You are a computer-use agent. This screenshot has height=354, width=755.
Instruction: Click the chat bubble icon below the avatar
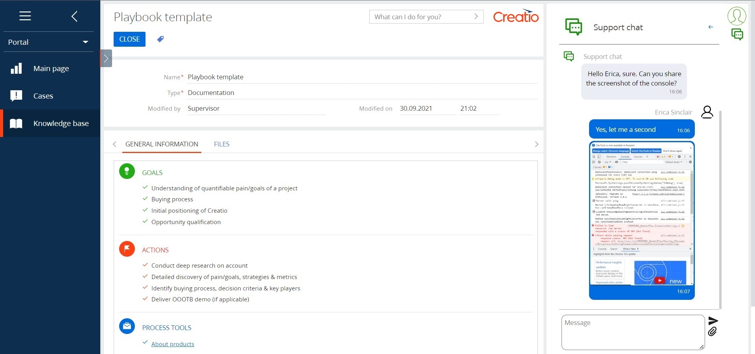738,35
